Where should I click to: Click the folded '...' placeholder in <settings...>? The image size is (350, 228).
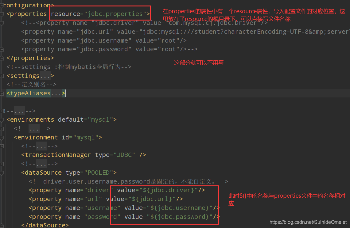click(x=45, y=76)
